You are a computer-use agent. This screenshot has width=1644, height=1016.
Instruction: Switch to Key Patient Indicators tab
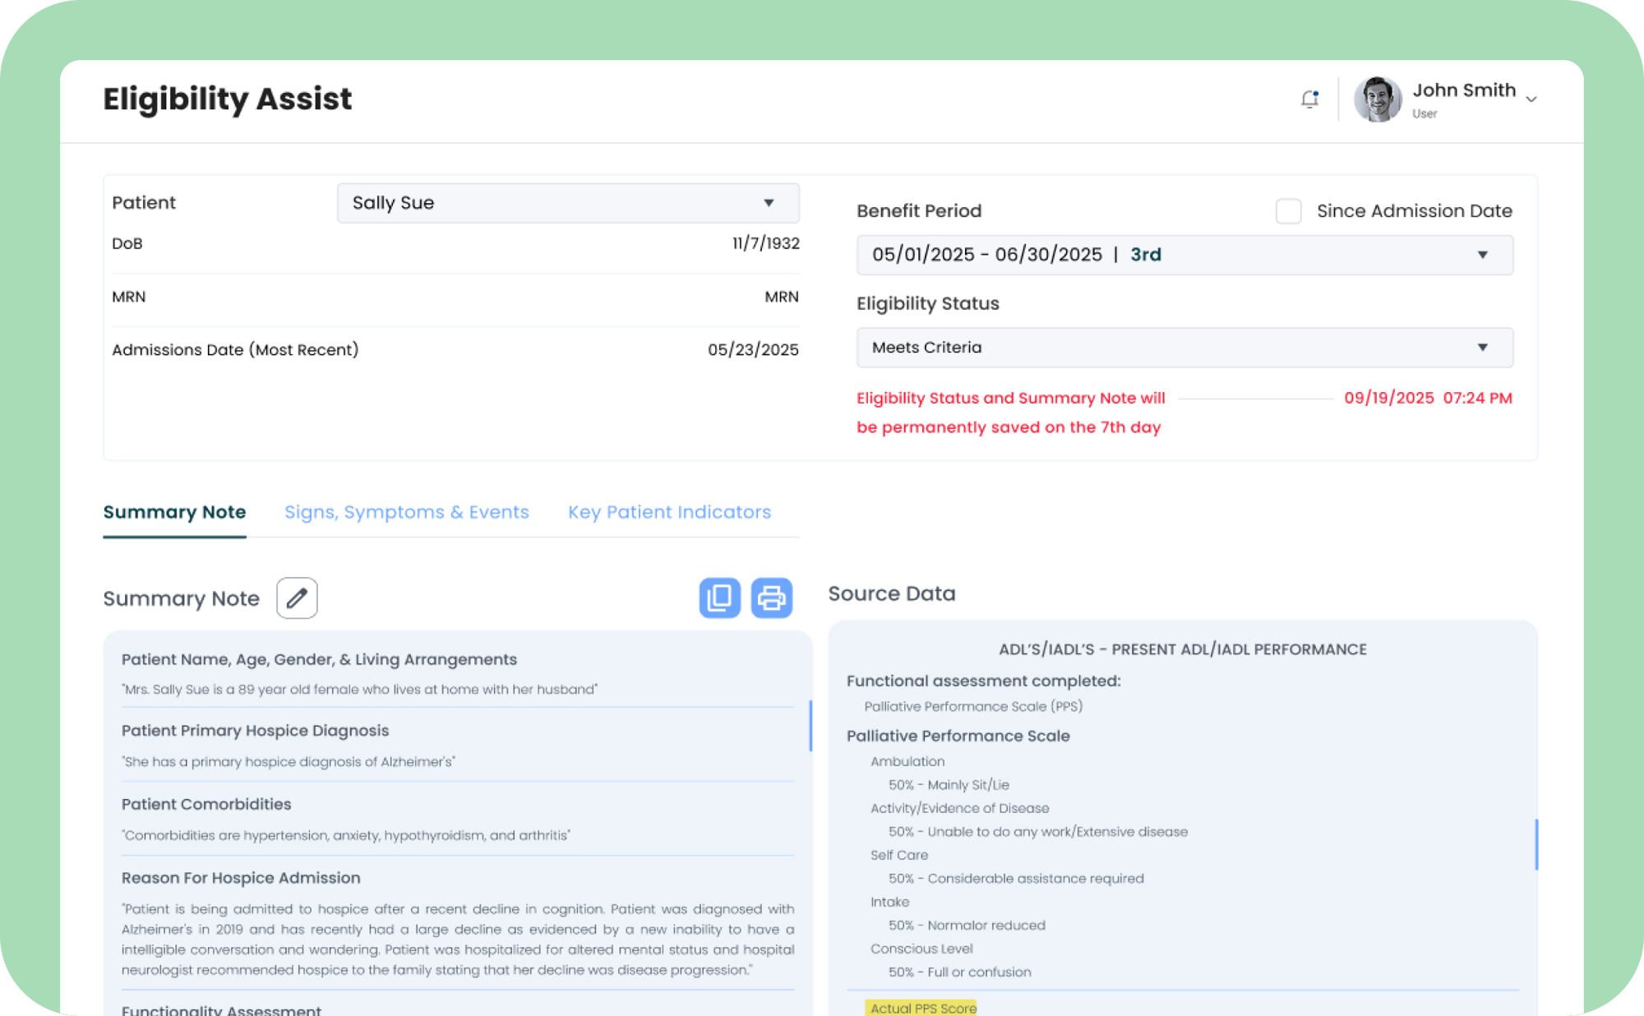(669, 512)
